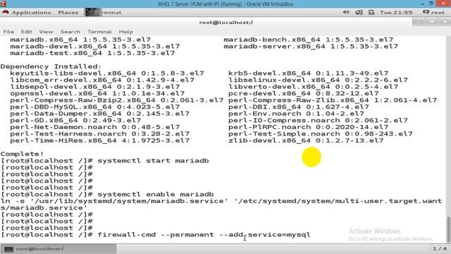Restore down the VirtualBox window
Image resolution: width=451 pixels, height=254 pixels.
431,4
